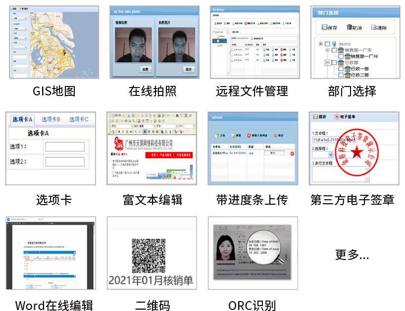Screen dimensions: 405x311
Task: Click the pin marker on GIS map
Action: coord(64,52)
